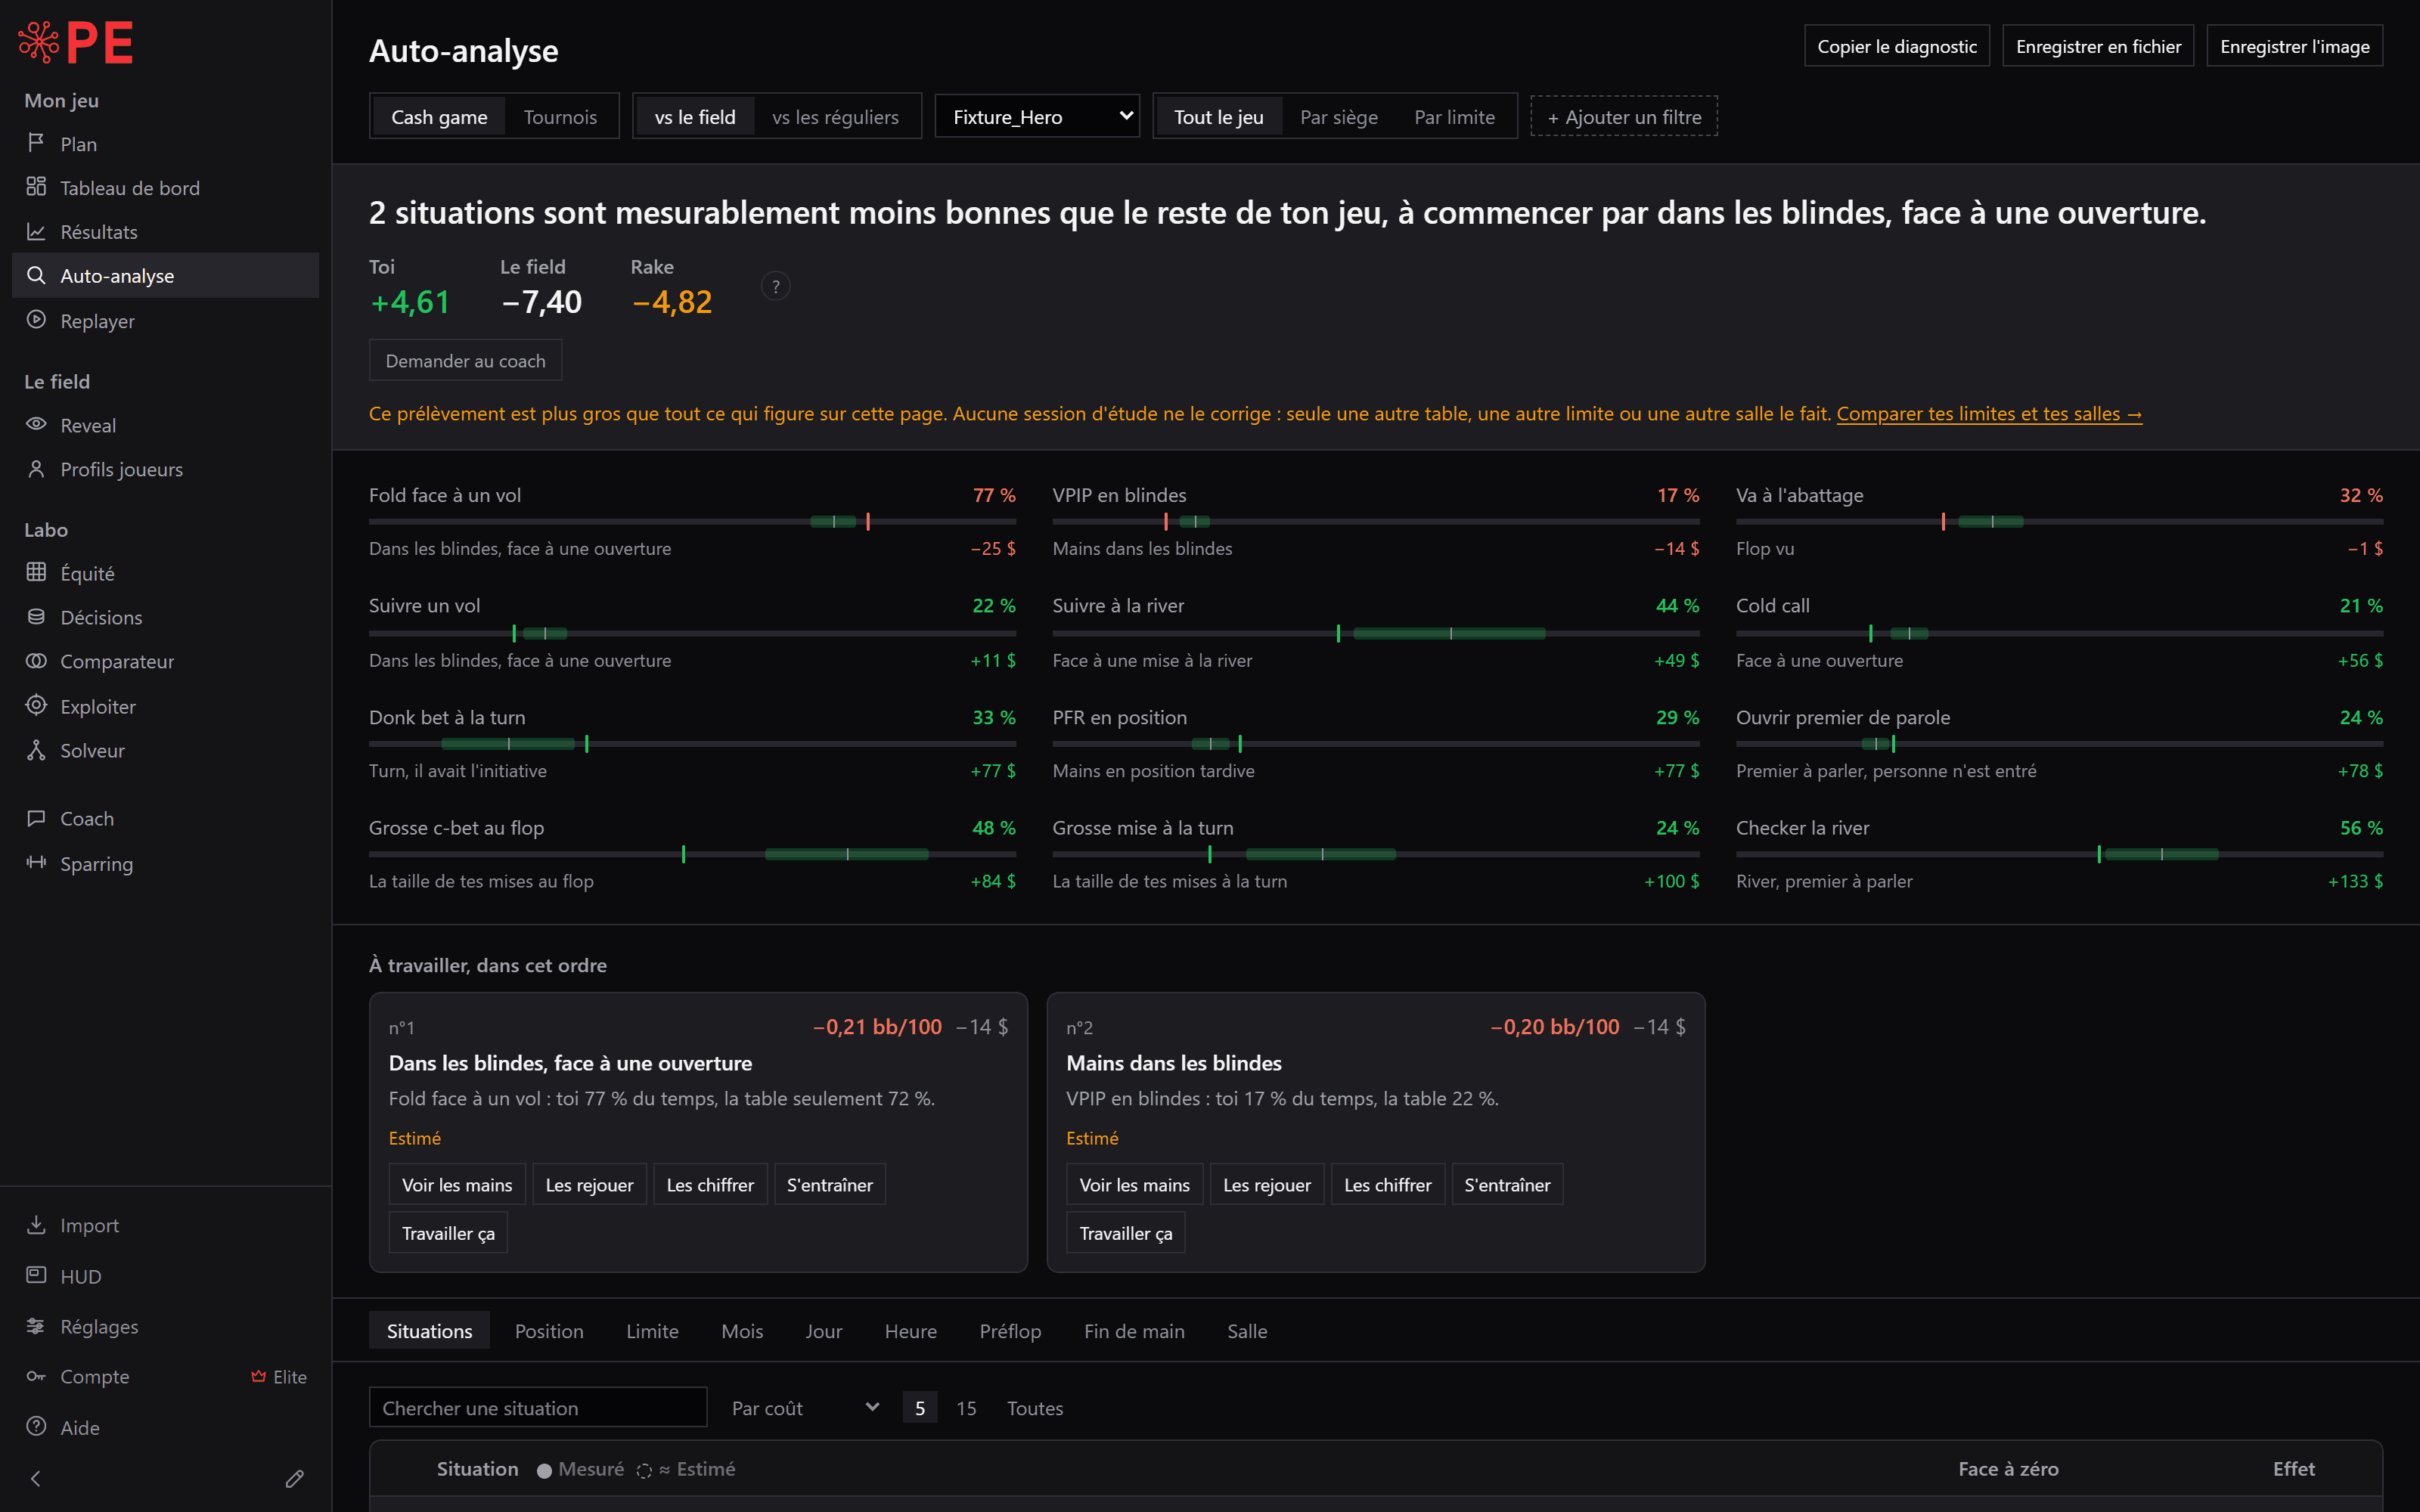The height and width of the screenshot is (1512, 2420).
Task: Open Décisions database icon
Action: 36,616
